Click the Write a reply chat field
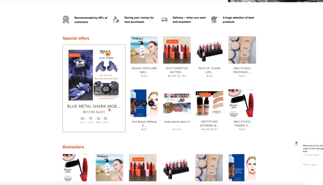The image size is (323, 185). pos(312,165)
